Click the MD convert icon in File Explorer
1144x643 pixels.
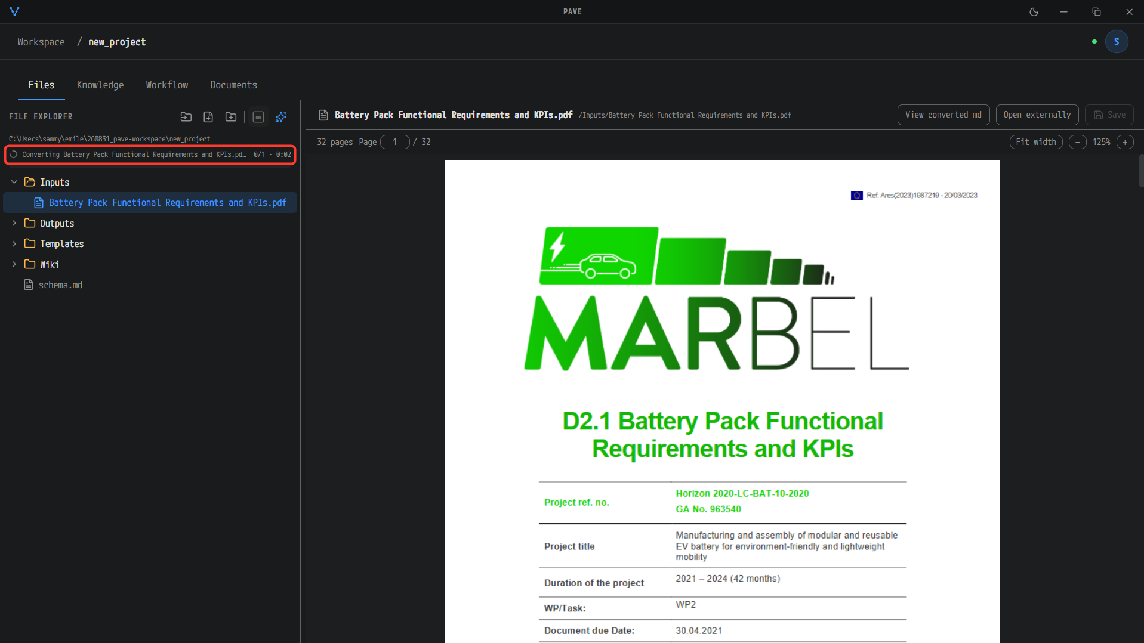click(x=258, y=117)
